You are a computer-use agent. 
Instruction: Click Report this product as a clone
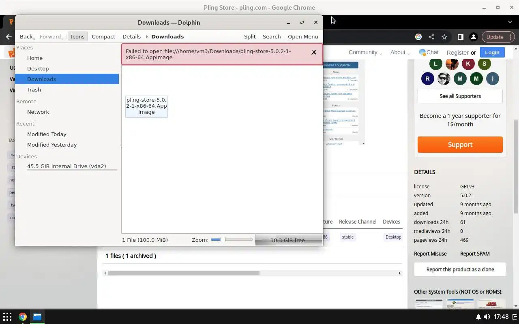[460, 269]
